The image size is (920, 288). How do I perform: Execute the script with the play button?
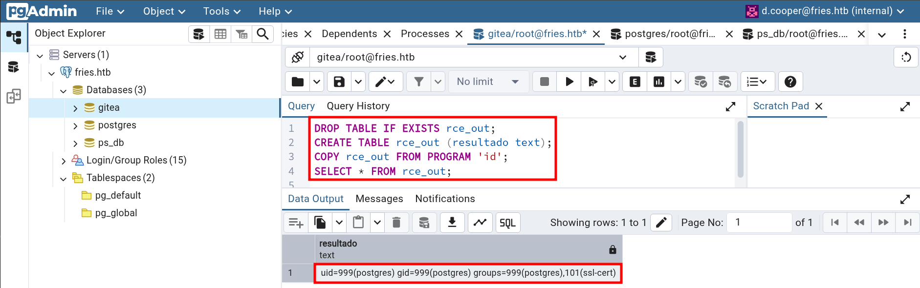[x=569, y=82]
